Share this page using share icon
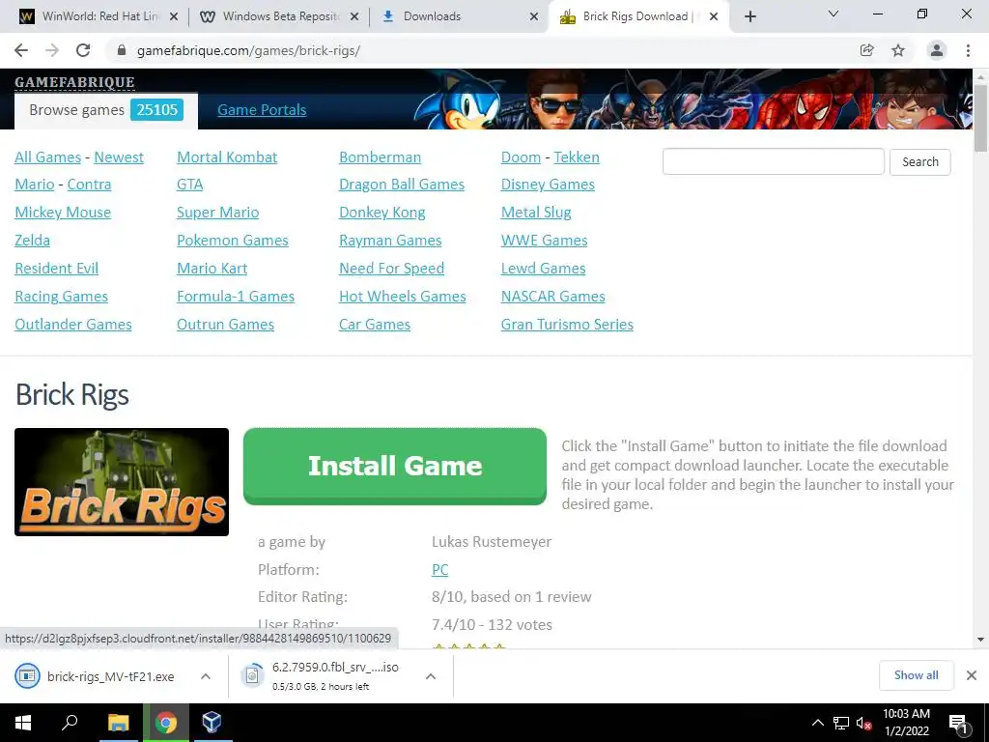 (867, 50)
